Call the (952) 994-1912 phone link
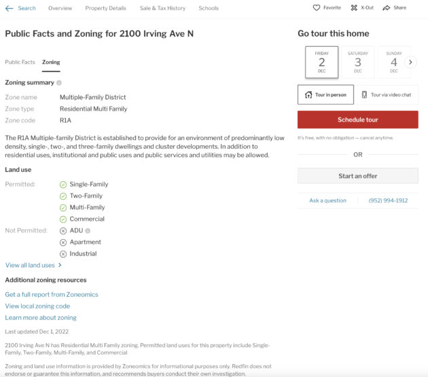The image size is (428, 377). pos(388,200)
